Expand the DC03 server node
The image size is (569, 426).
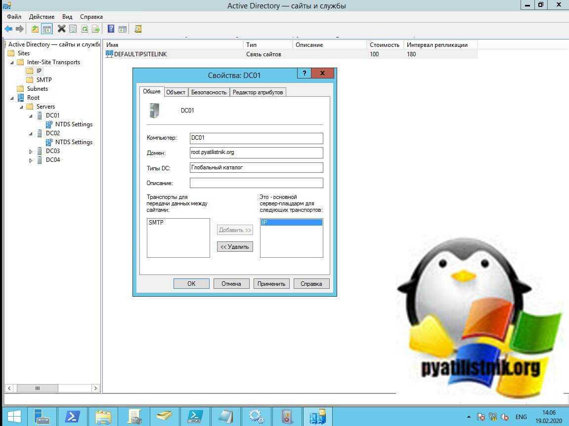(31, 152)
